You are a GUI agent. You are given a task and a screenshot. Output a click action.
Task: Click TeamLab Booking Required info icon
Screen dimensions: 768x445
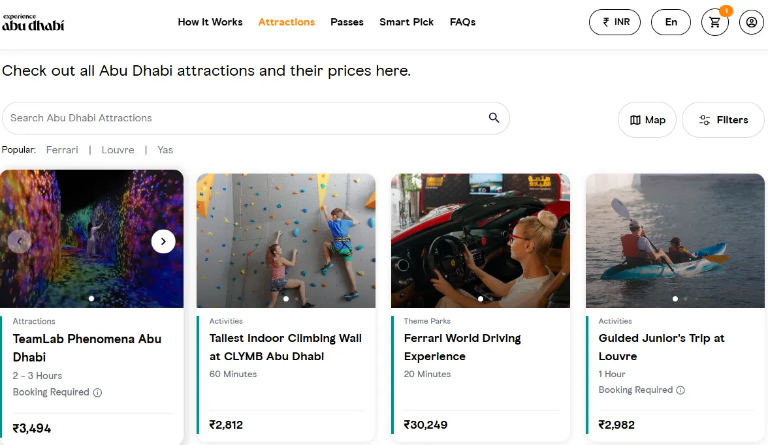point(97,393)
